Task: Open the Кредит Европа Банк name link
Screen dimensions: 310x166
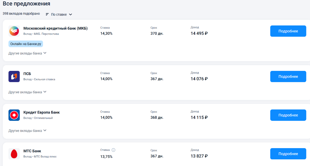Action: point(42,112)
